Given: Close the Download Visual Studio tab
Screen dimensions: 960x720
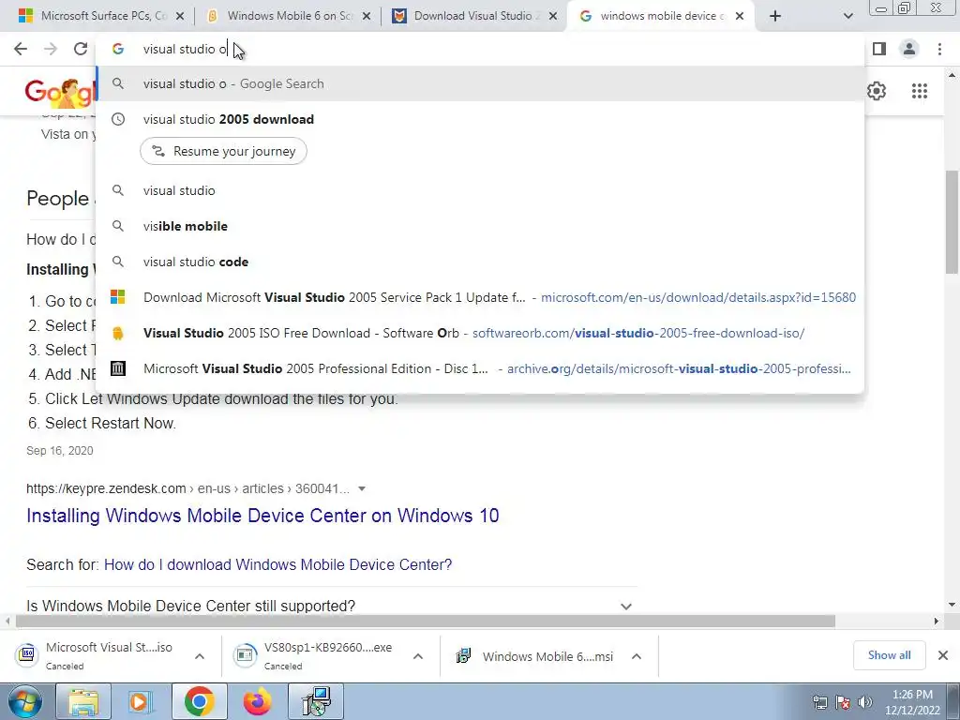Looking at the screenshot, I should click(x=553, y=16).
